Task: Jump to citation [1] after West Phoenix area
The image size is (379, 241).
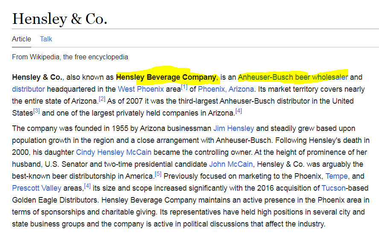Action: (184, 87)
